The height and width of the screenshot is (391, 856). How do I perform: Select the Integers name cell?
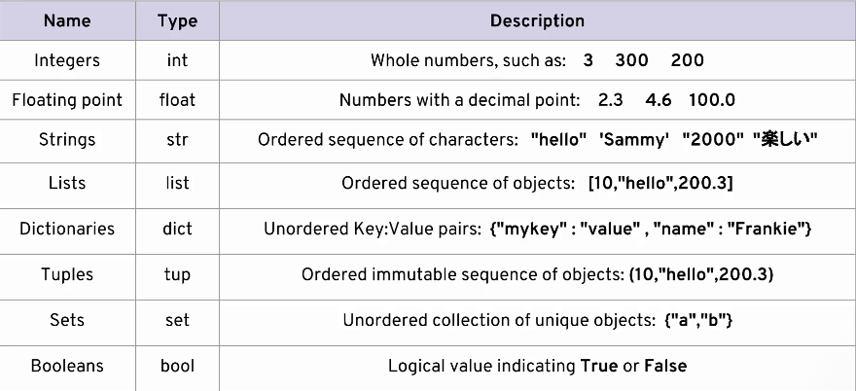67,60
